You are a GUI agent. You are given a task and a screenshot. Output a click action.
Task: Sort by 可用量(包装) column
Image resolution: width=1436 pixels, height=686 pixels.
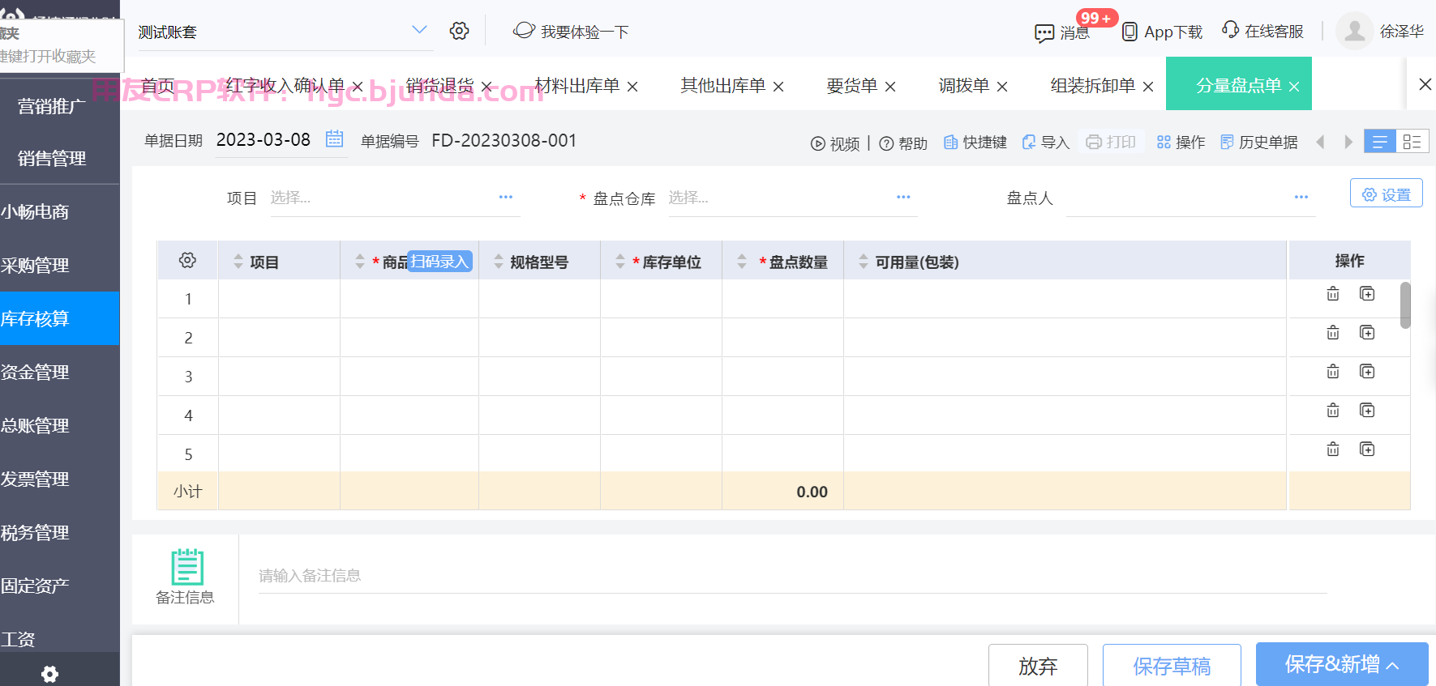[864, 262]
